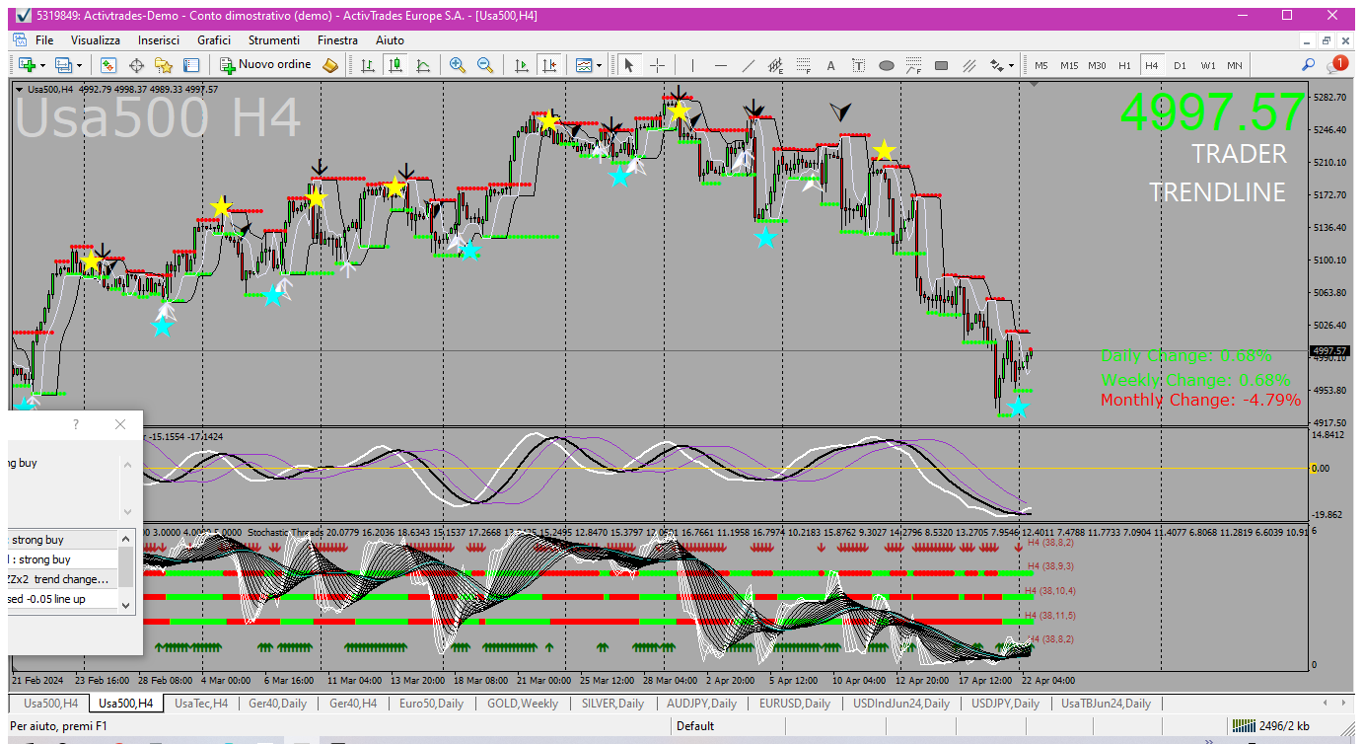
Task: Open the Grafici menu
Action: [214, 40]
